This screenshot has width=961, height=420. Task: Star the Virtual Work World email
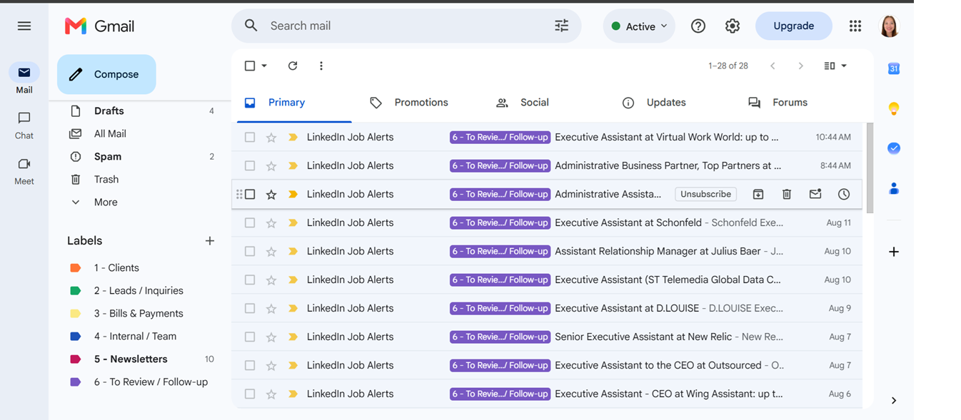click(271, 137)
